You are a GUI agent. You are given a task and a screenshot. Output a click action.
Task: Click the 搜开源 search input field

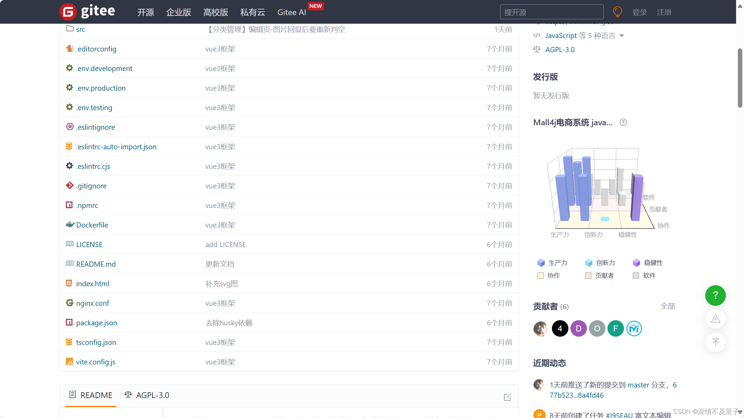point(552,12)
